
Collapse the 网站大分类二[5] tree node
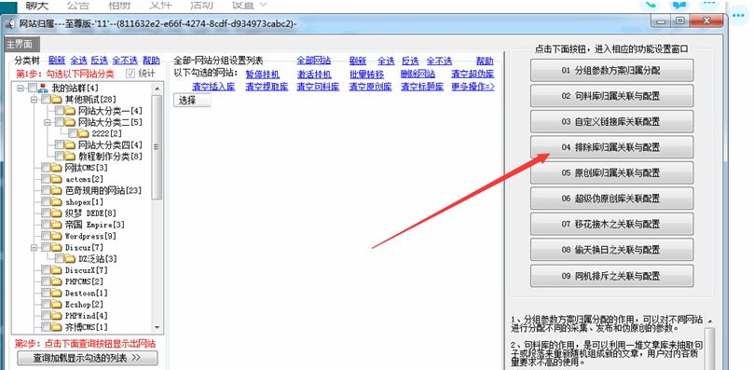pos(48,122)
